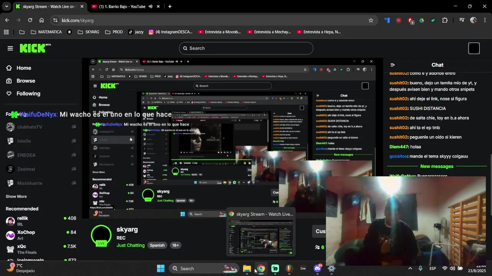Expand Show More under followed channels
Viewport: 492px width, 276px height.
[x=16, y=196]
